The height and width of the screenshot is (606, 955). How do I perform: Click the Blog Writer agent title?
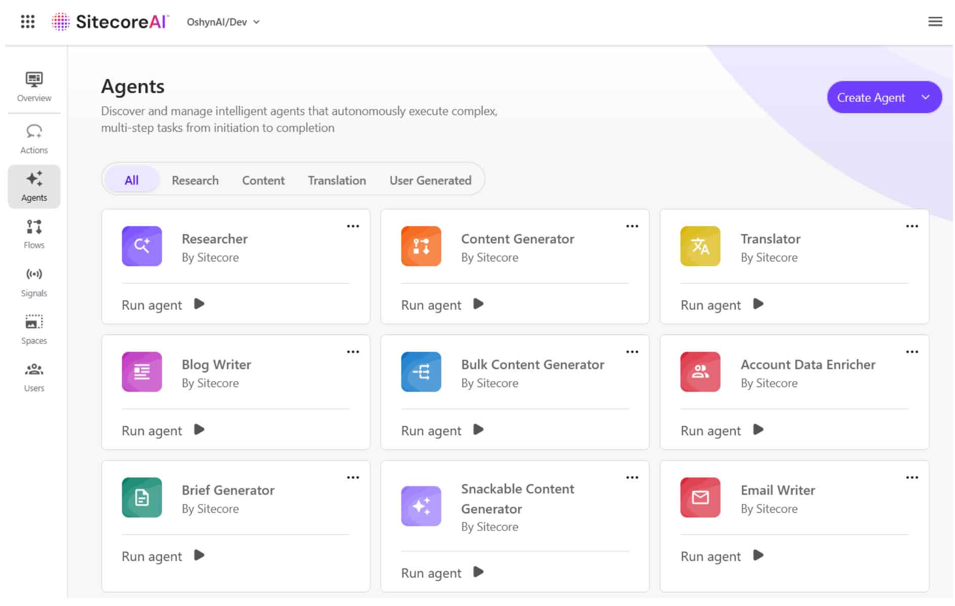click(216, 364)
